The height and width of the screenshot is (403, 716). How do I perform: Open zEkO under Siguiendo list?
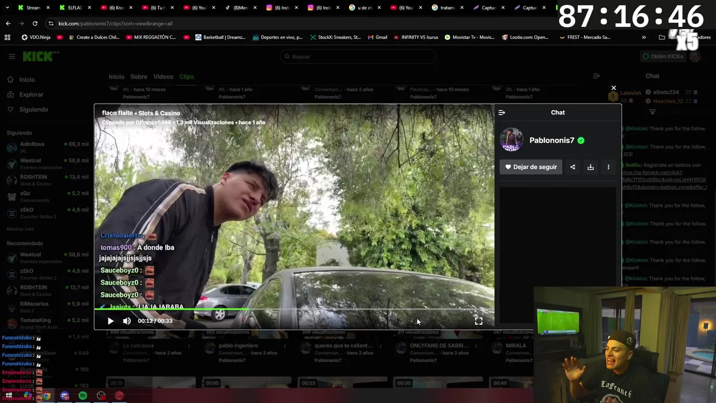[x=48, y=213]
